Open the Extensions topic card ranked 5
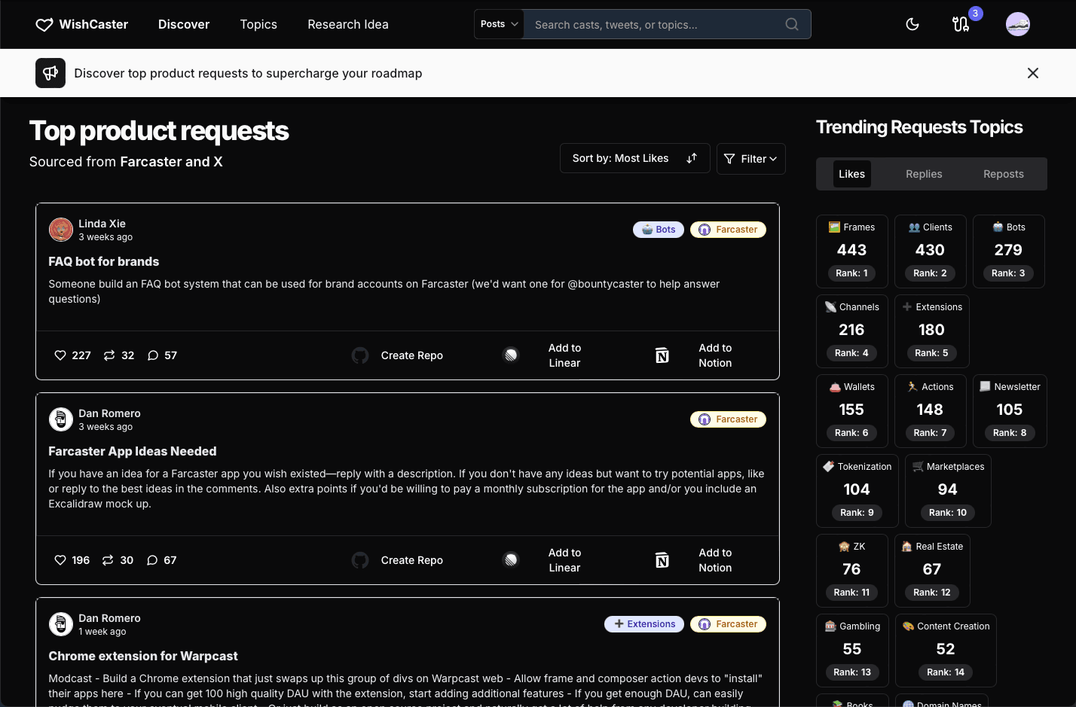The height and width of the screenshot is (707, 1076). (932, 331)
